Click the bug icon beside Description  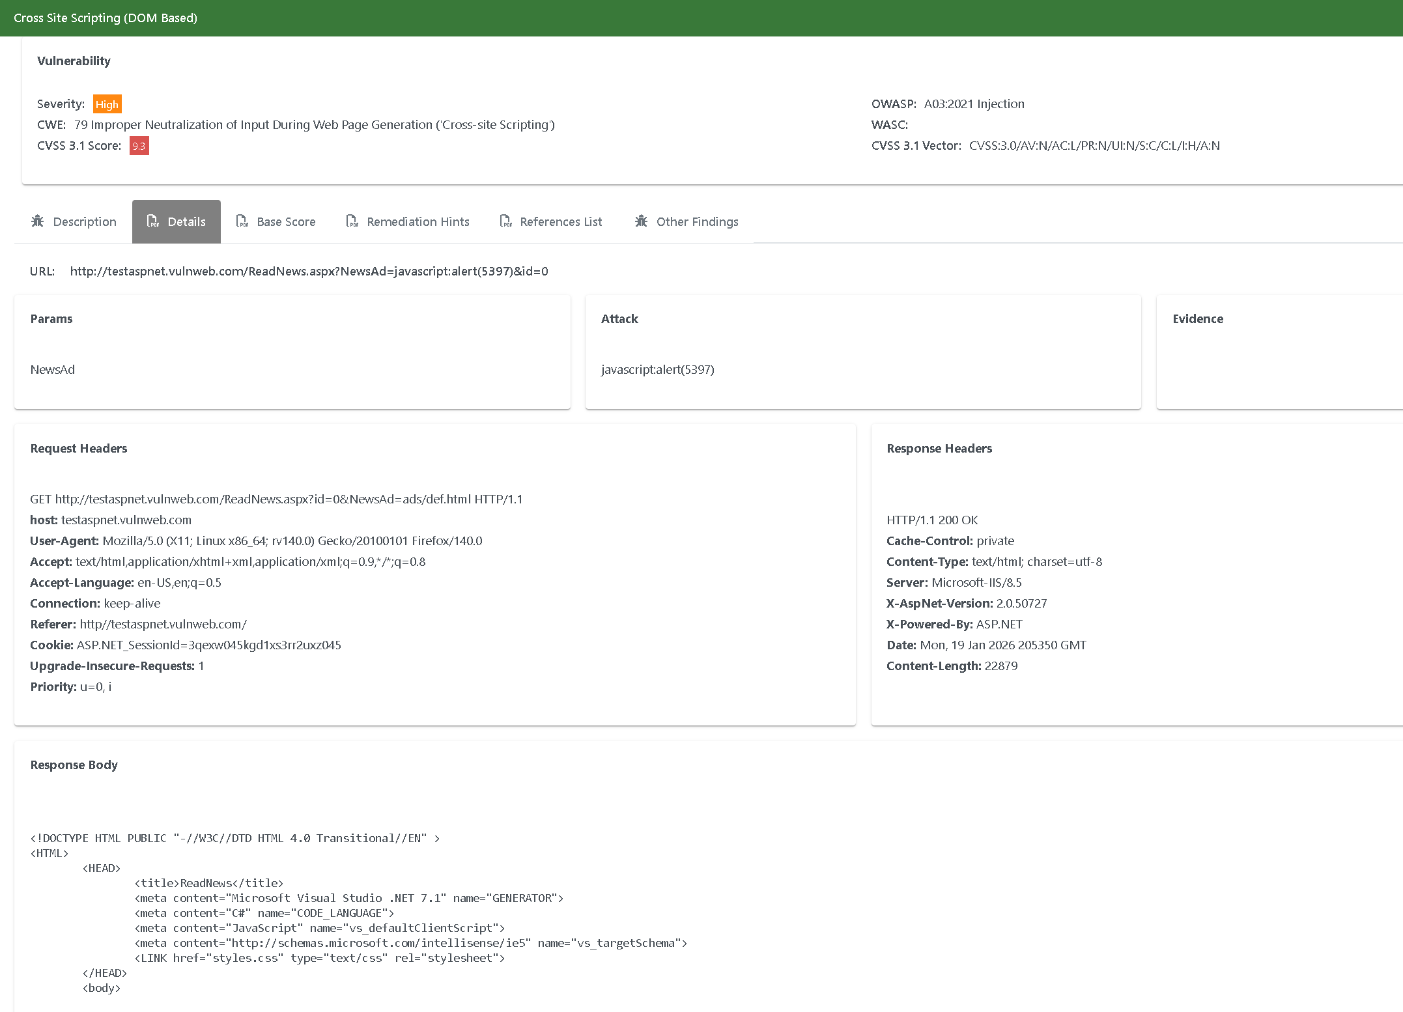tap(38, 221)
